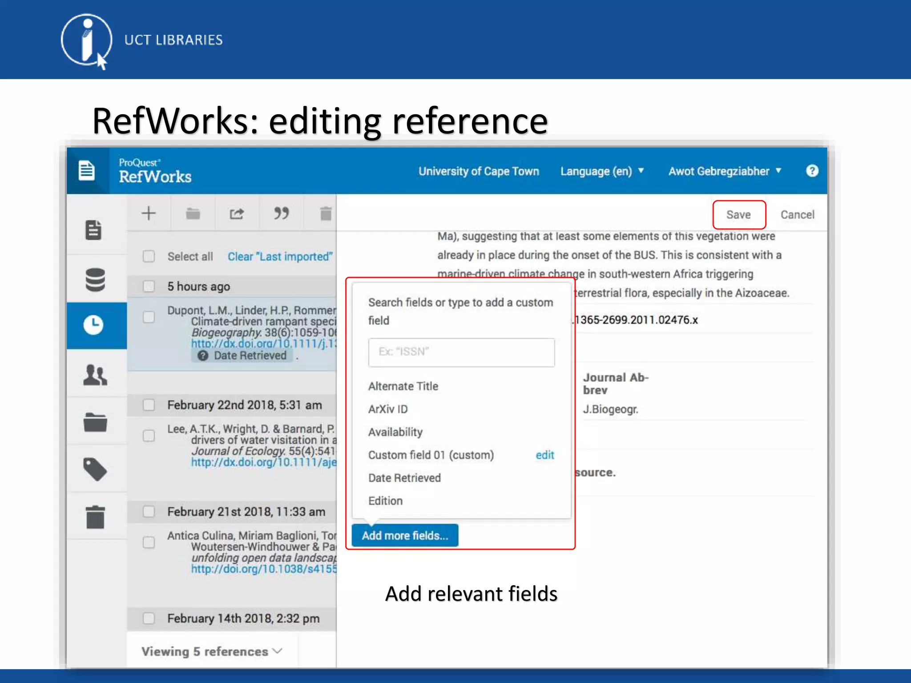Click the Cancel button
Viewport: 911px width, 683px height.
pos(797,214)
